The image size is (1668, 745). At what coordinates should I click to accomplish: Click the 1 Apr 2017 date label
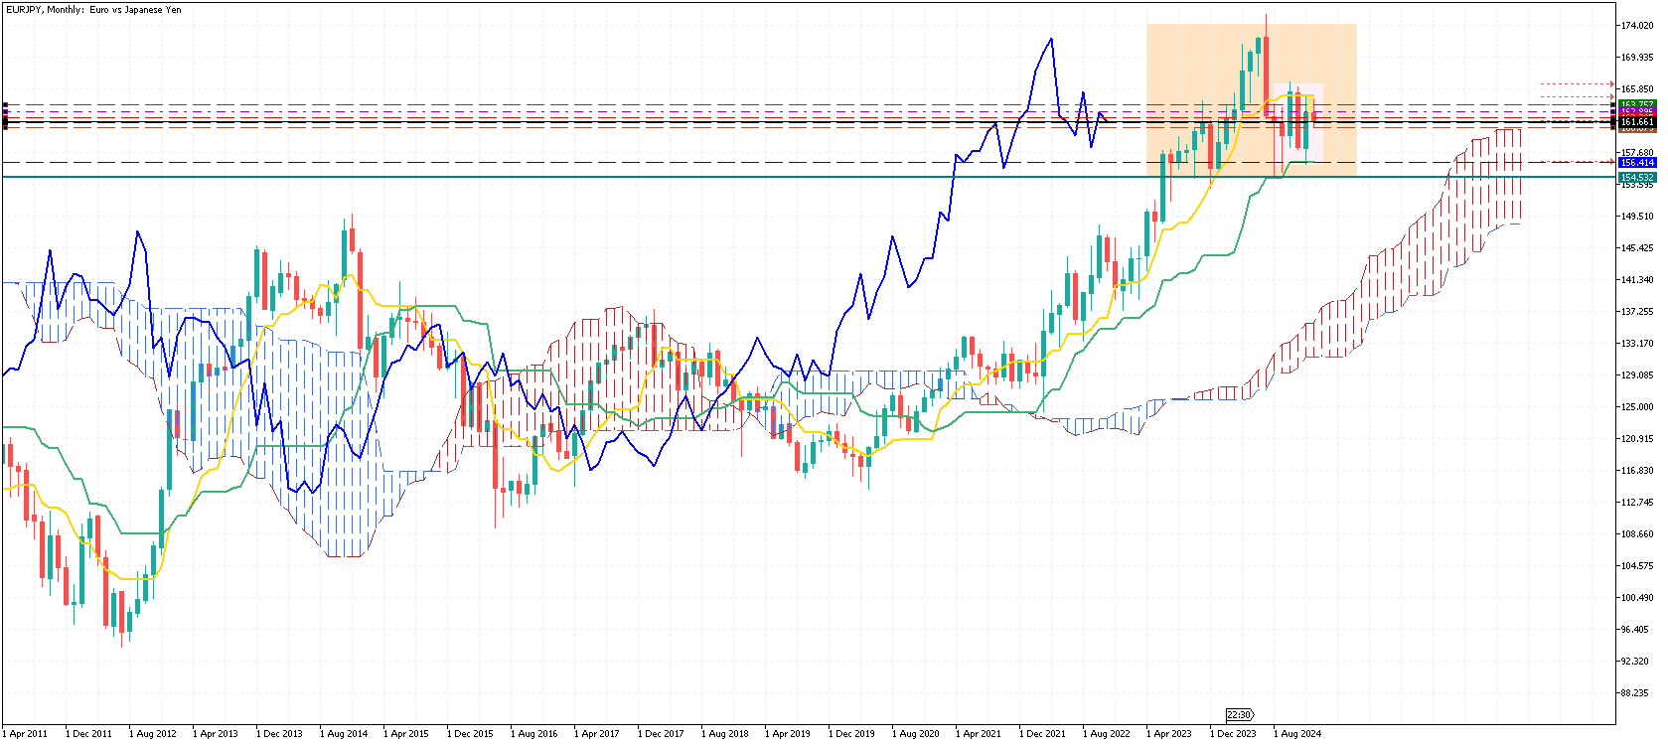(597, 734)
